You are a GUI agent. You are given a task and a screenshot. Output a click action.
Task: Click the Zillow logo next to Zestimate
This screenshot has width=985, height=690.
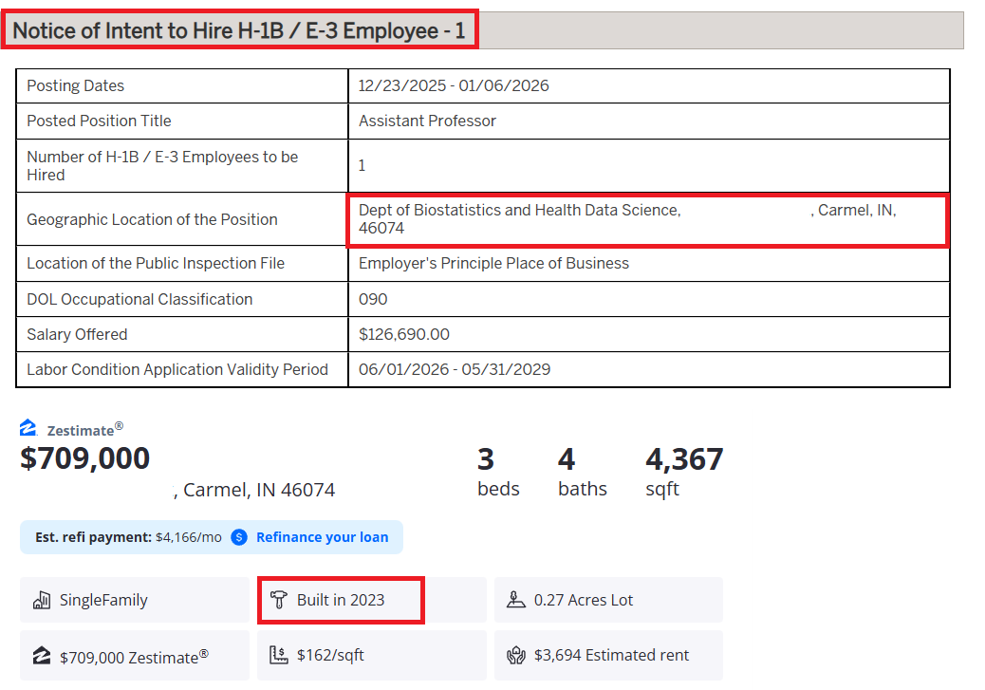point(28,428)
